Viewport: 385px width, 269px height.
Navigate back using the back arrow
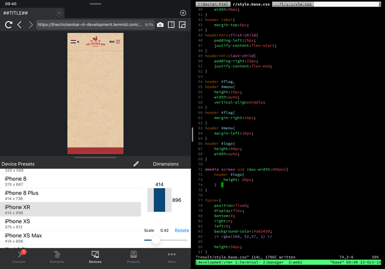[19, 24]
